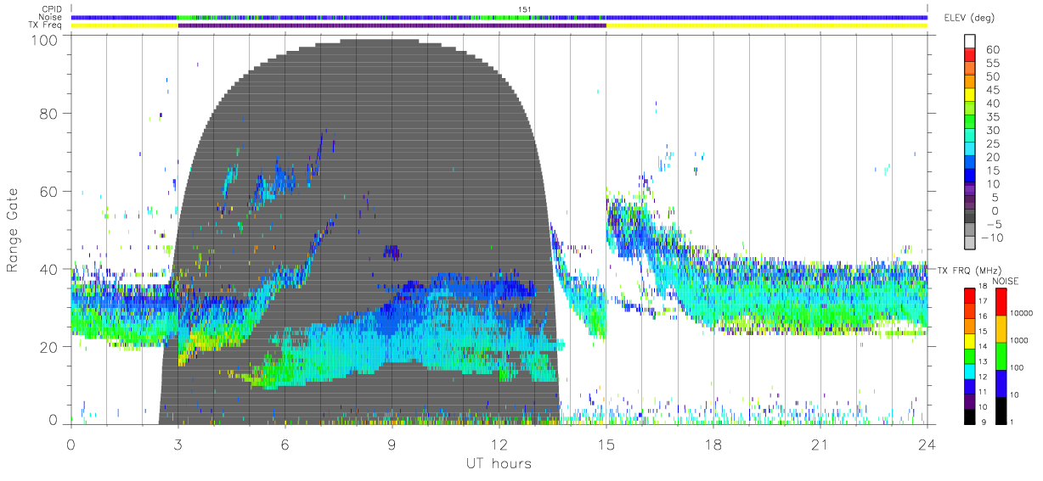Click the blue 15–20 ELEV colorbar swatch
Viewport: 1043px width, 481px height.
pyautogui.click(x=970, y=161)
